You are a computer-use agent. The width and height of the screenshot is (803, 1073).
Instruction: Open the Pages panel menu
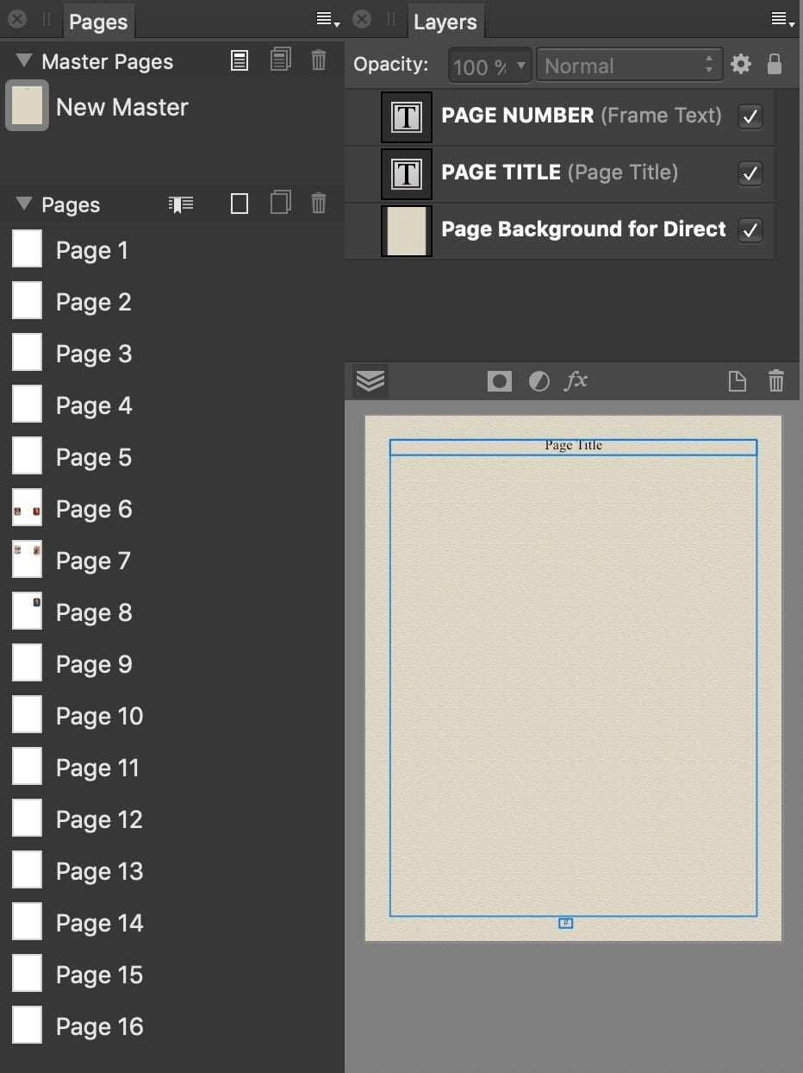tap(323, 19)
